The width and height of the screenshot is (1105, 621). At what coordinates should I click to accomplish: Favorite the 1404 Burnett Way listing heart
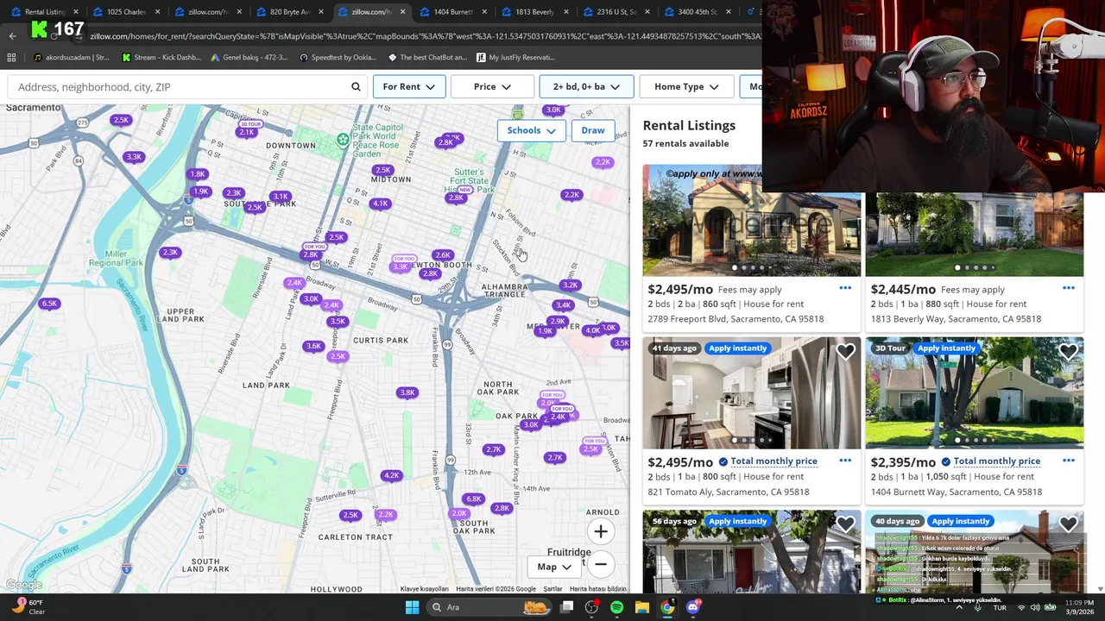click(x=1068, y=352)
